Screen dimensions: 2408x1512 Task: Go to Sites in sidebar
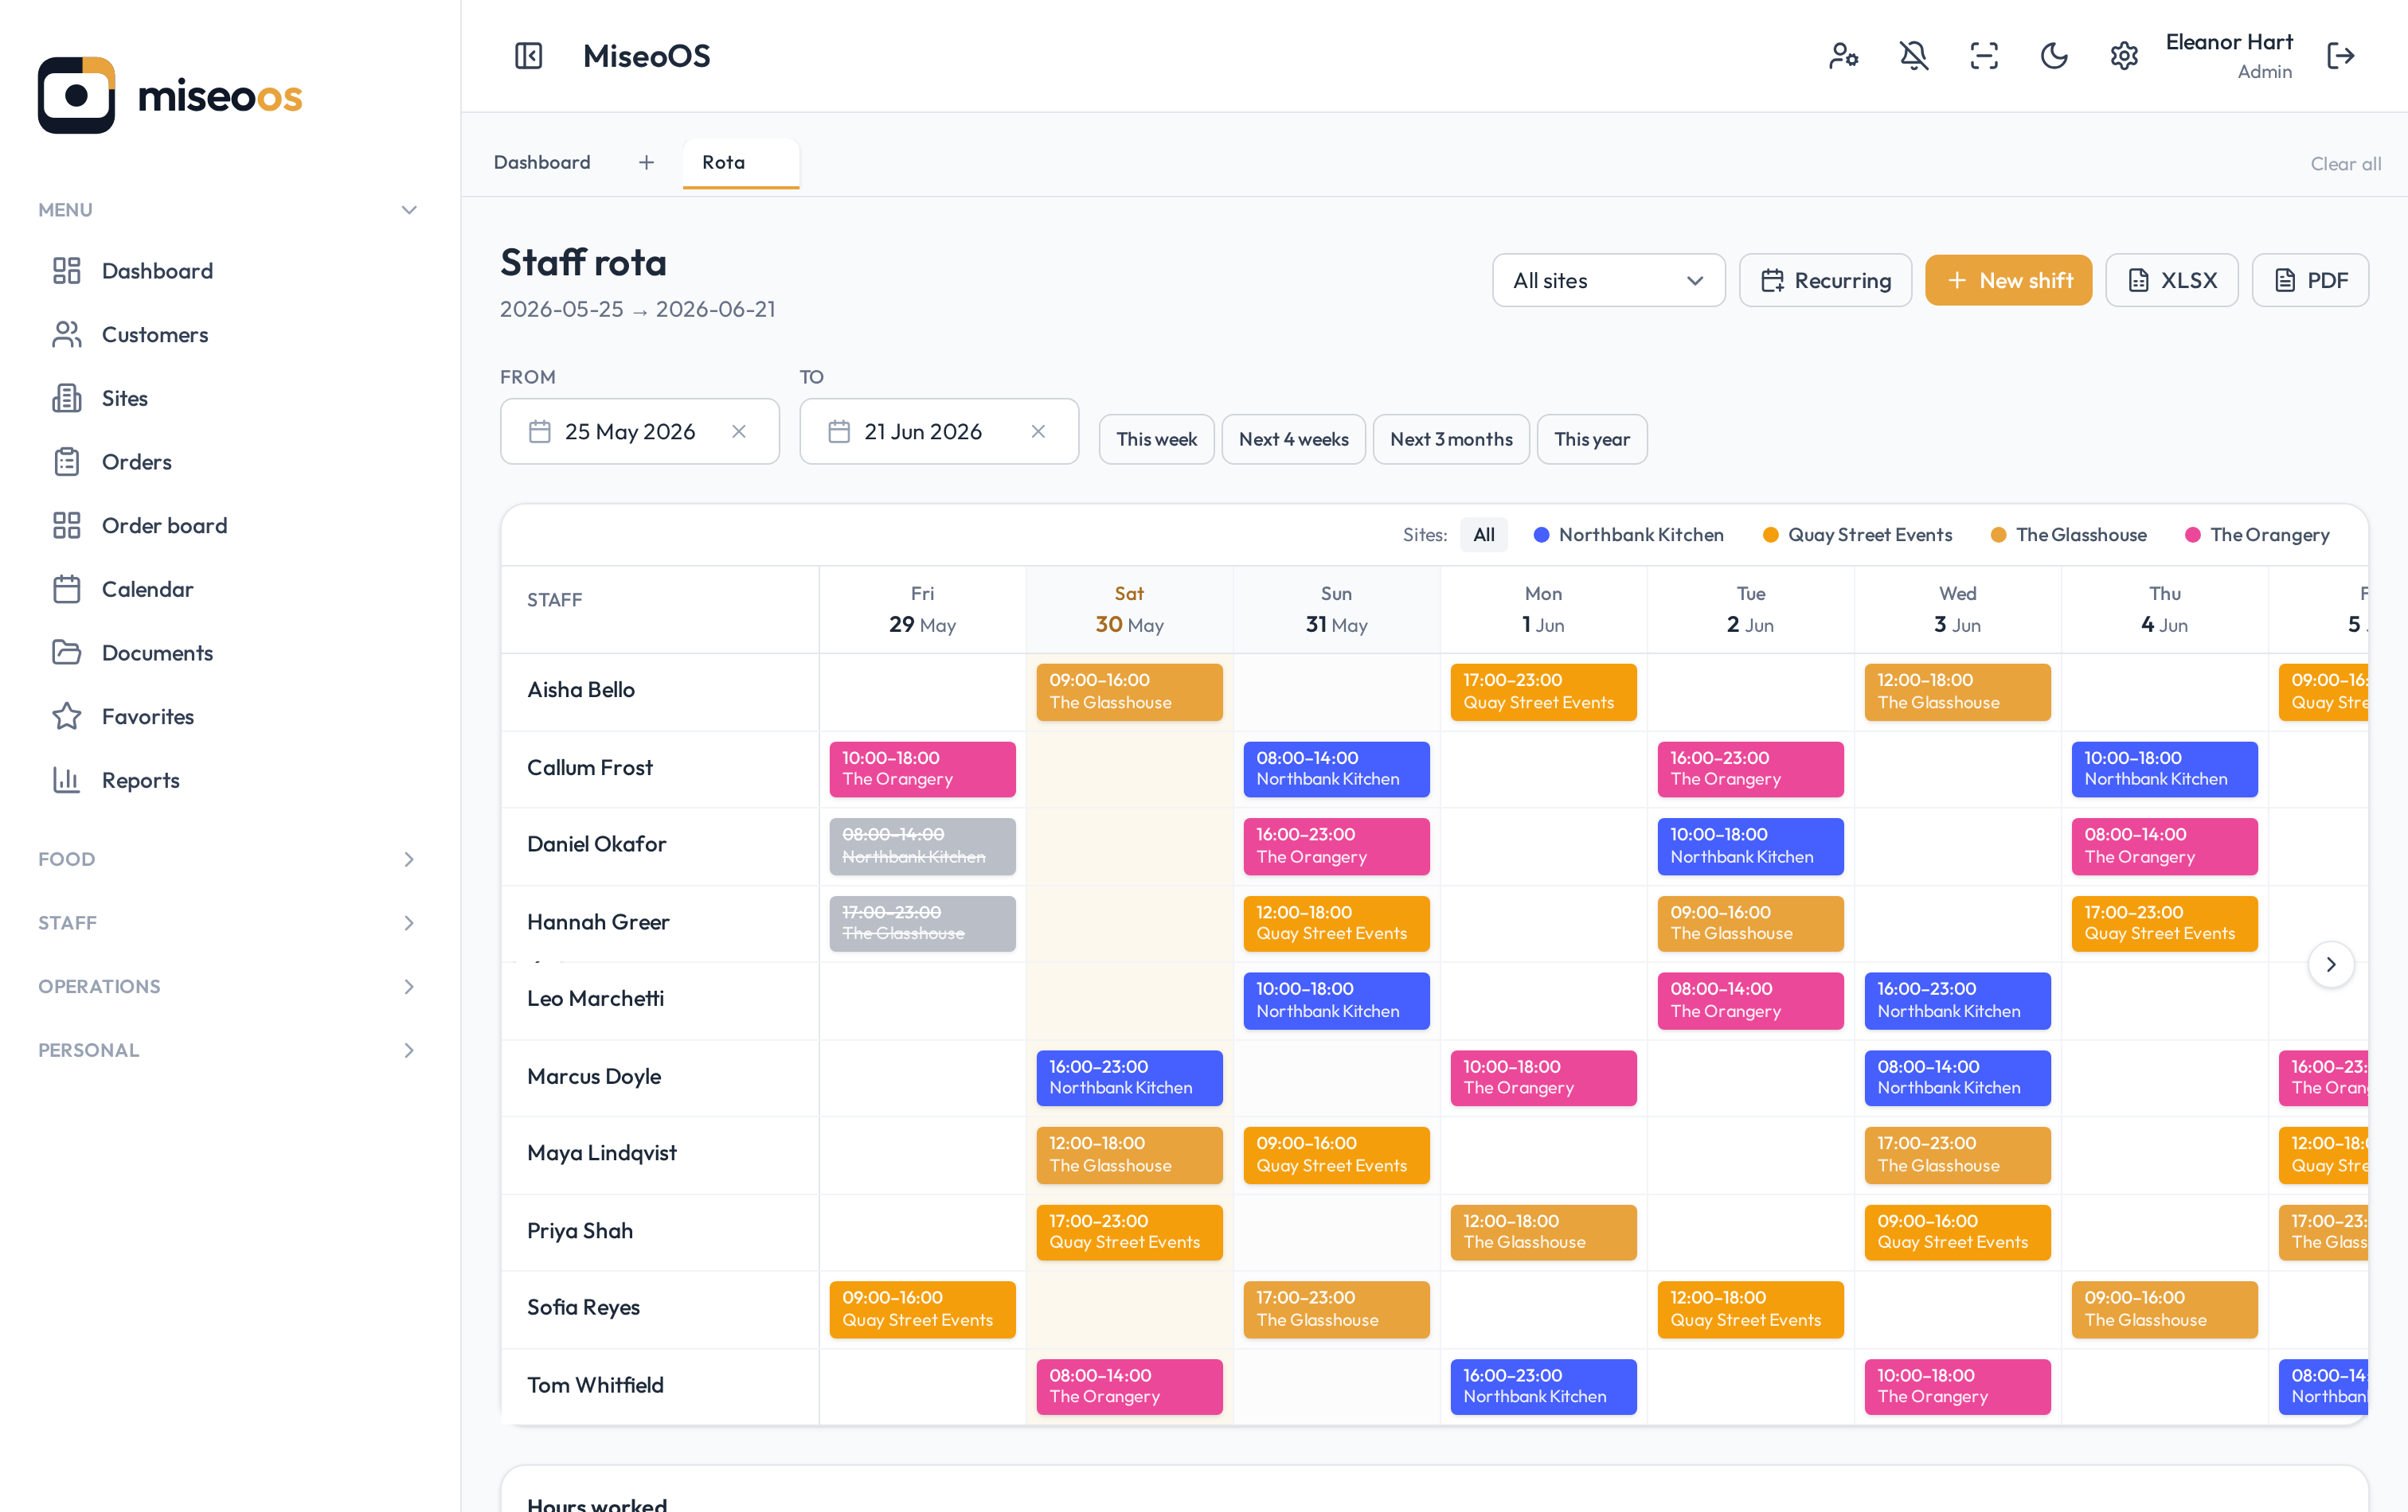[x=230, y=398]
